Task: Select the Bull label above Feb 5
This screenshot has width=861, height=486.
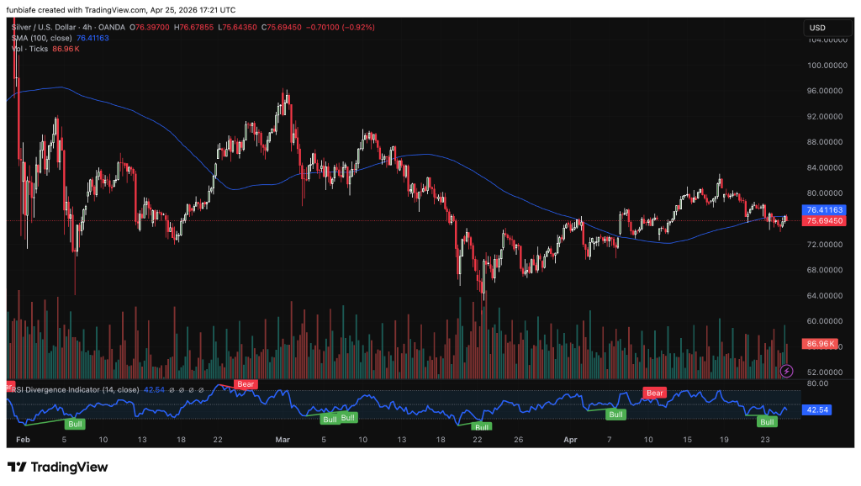Action: coord(75,424)
